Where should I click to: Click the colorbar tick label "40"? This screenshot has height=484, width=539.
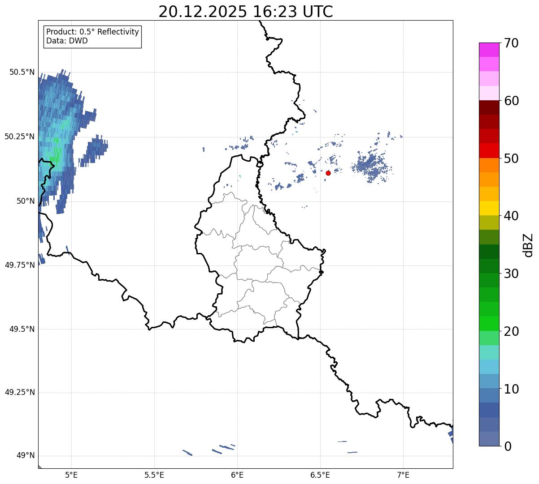click(x=511, y=216)
